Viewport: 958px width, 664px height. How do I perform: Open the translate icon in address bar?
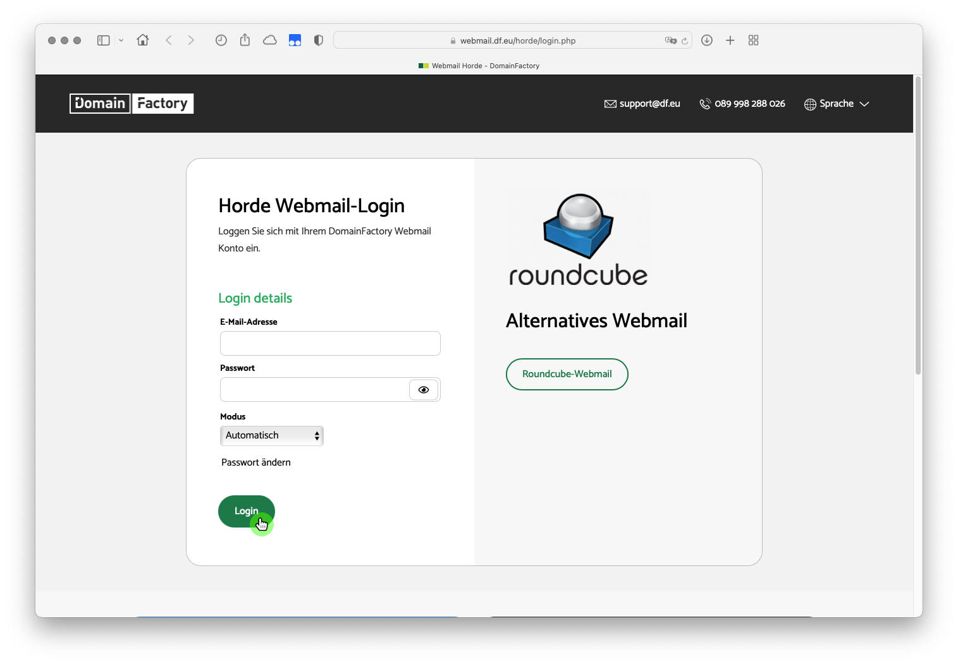click(x=670, y=40)
